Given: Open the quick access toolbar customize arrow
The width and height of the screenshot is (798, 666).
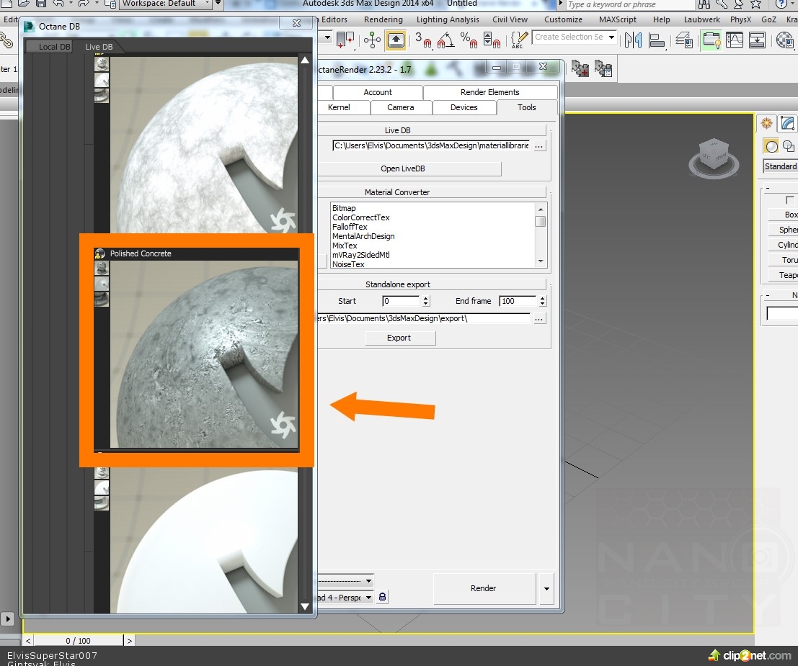Looking at the screenshot, I should [218, 4].
